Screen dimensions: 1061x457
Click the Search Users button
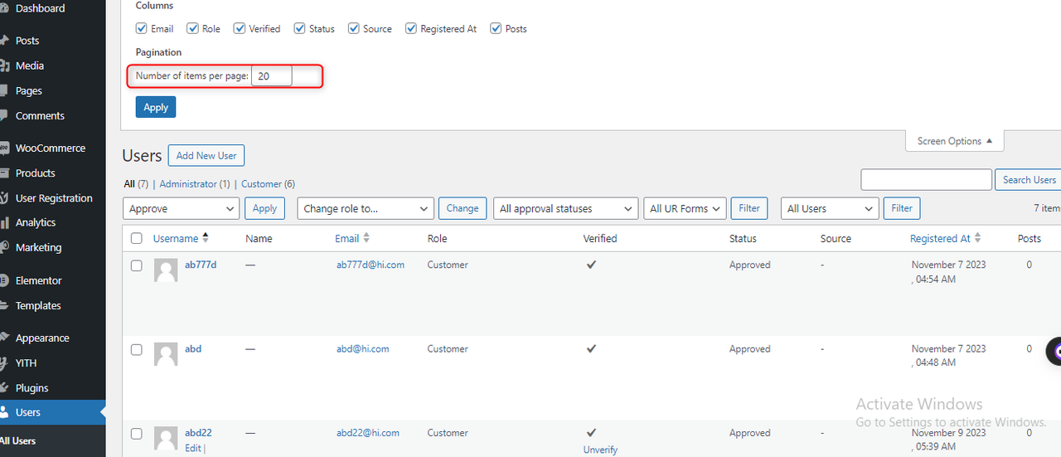[x=1029, y=180]
